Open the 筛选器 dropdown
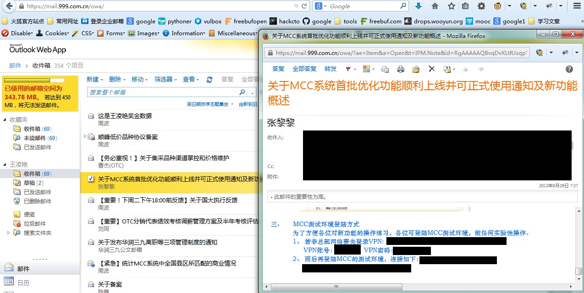Screen dimensions: 584x293 [x=166, y=80]
